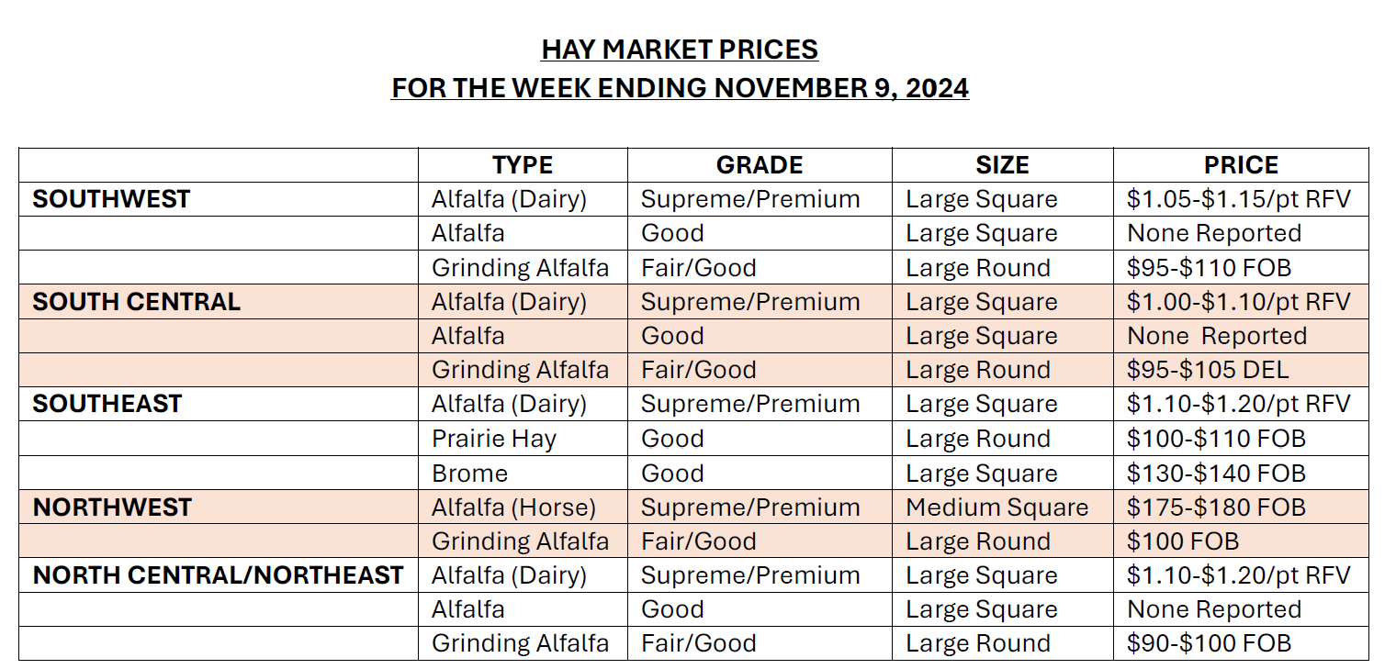Click the $90-$100 FOB price cell
Viewport: 1396px width, 669px height.
point(1209,643)
